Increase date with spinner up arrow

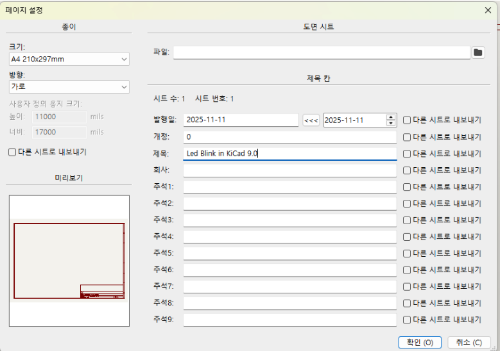pos(391,117)
